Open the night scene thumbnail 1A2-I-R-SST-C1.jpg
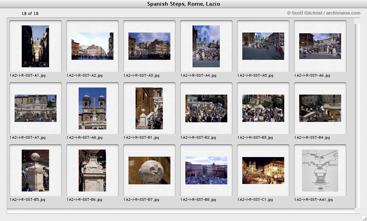Viewport: 367px width, 221px height. 263,170
